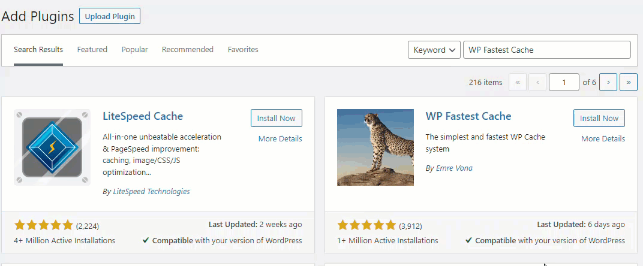The image size is (643, 266).
Task: Click the '4+ Million Active Installations' text
Action: click(x=65, y=241)
